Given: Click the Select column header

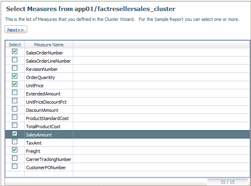Looking at the screenshot, I should pos(15,45).
